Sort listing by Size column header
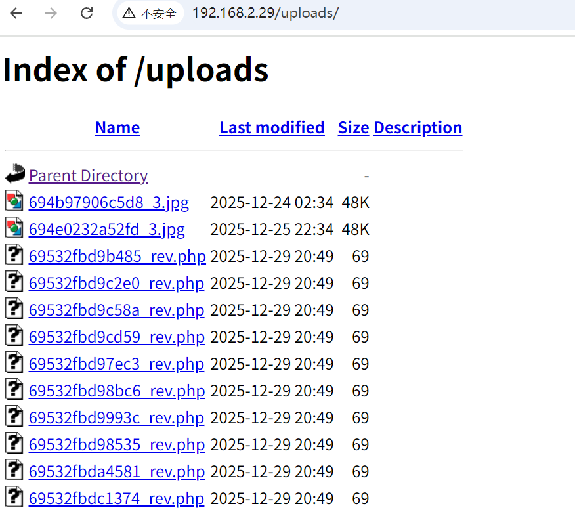The height and width of the screenshot is (512, 575). click(353, 127)
